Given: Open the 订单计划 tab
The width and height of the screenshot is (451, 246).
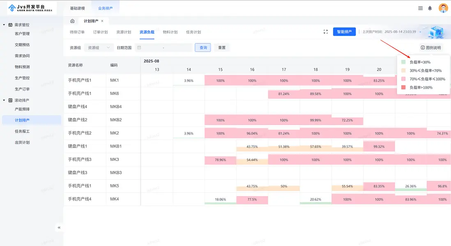Looking at the screenshot, I should point(100,32).
